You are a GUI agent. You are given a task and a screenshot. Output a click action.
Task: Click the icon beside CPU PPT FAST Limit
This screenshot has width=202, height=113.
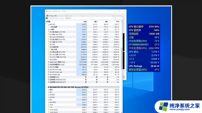click(48, 70)
